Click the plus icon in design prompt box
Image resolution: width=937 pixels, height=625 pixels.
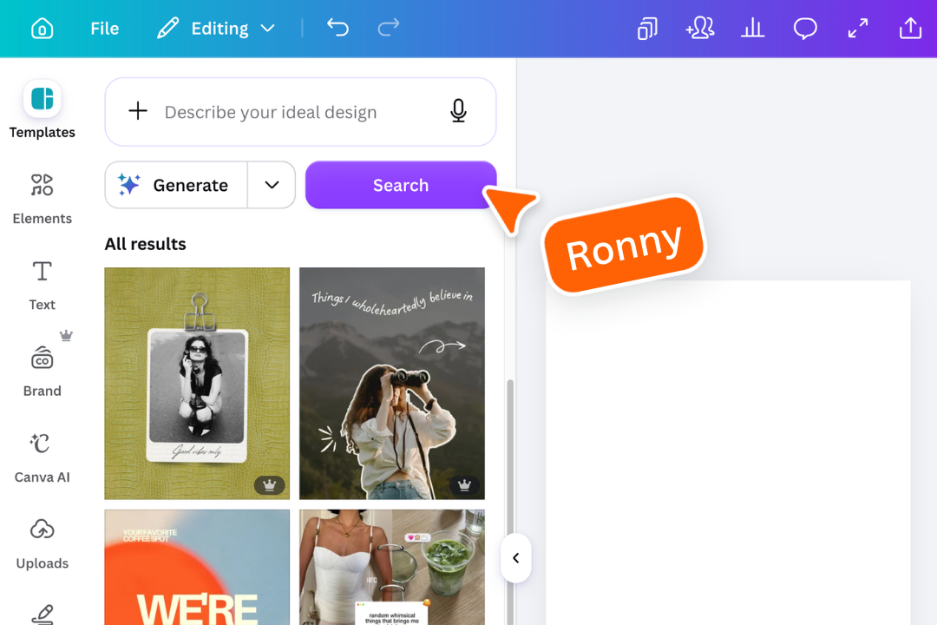tap(138, 110)
